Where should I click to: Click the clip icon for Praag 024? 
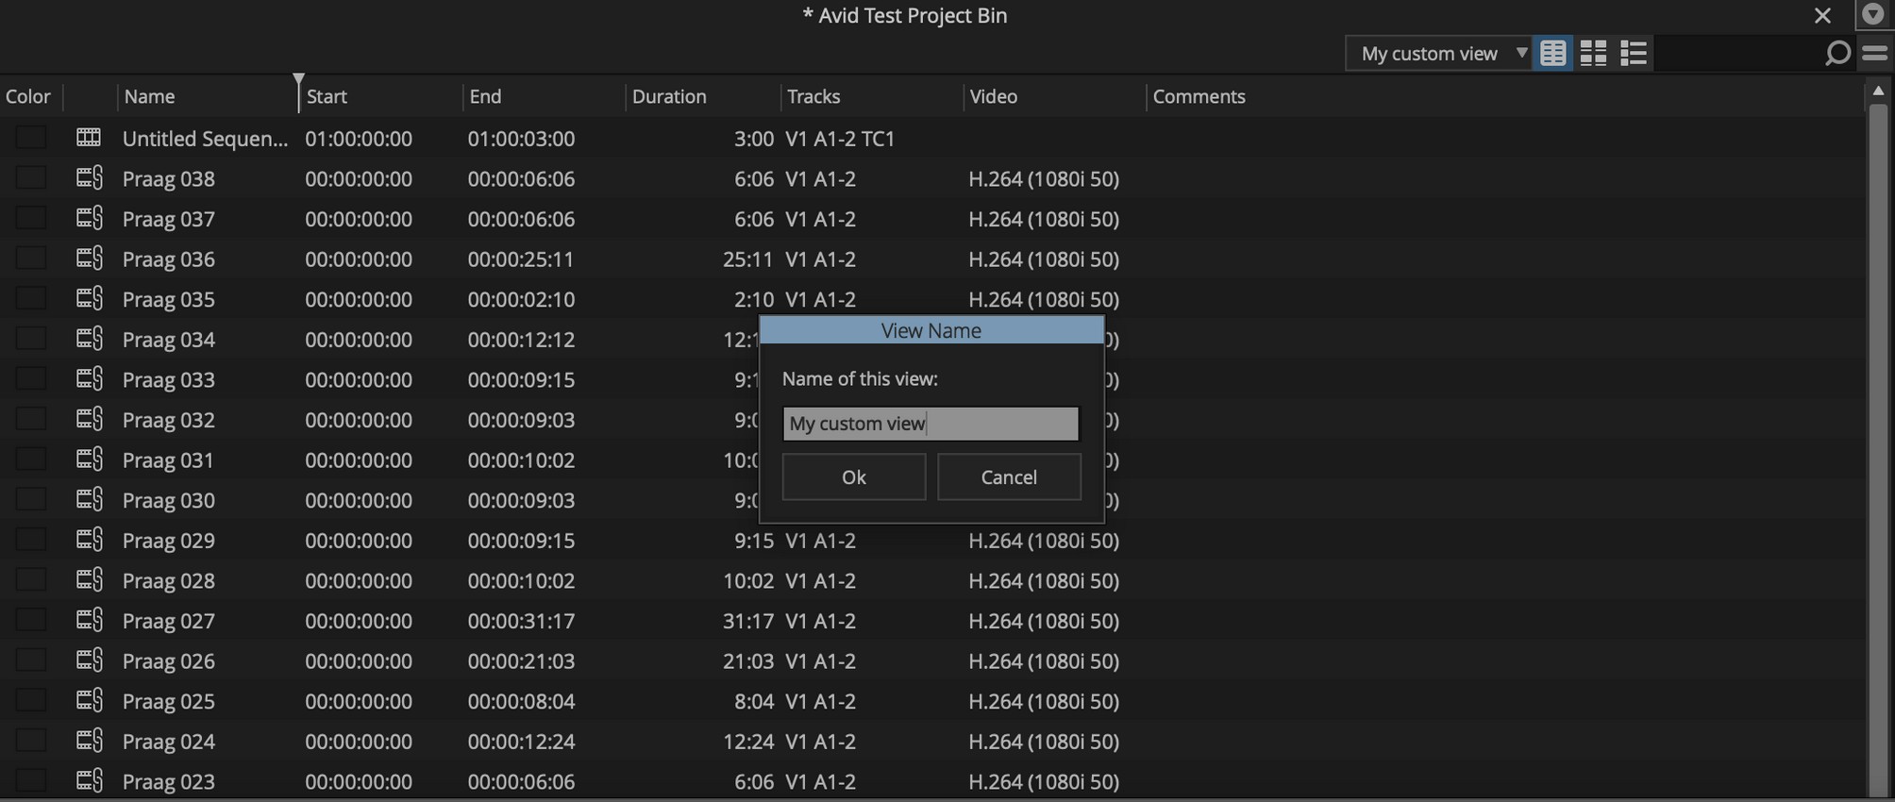coord(90,740)
